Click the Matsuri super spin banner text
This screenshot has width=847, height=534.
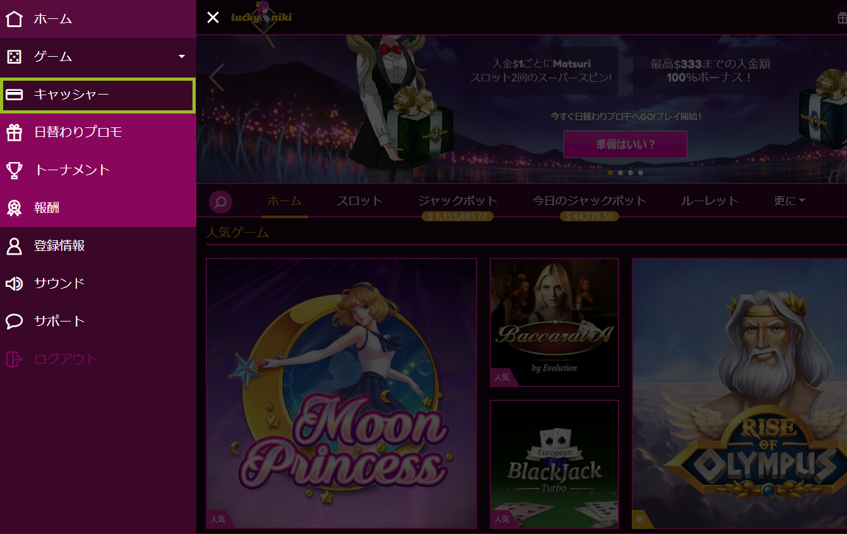coord(542,71)
